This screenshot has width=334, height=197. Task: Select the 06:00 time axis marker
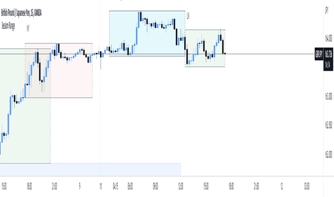(x=130, y=186)
